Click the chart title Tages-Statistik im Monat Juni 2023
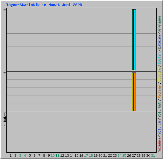 point(44,5)
